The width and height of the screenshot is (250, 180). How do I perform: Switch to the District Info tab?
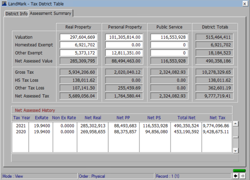16,14
